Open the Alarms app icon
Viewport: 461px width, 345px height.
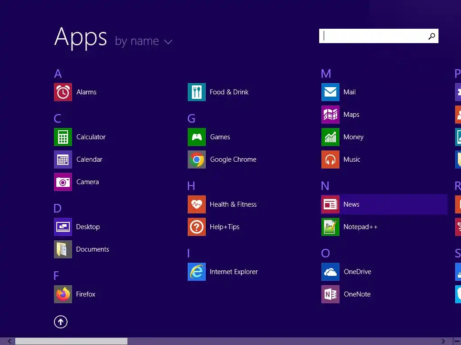click(x=63, y=92)
